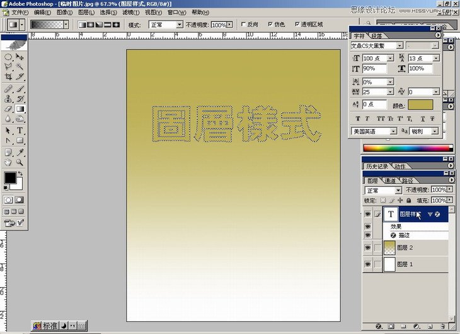This screenshot has width=460, height=334.
Task: Hide the 效果 effects eye icon
Action: tap(367, 226)
